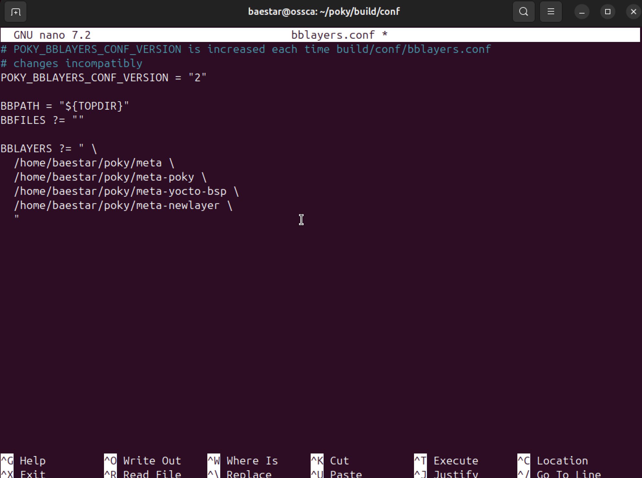
Task: Place cursor on meta-yocto-bsp path line
Action: (x=126, y=192)
